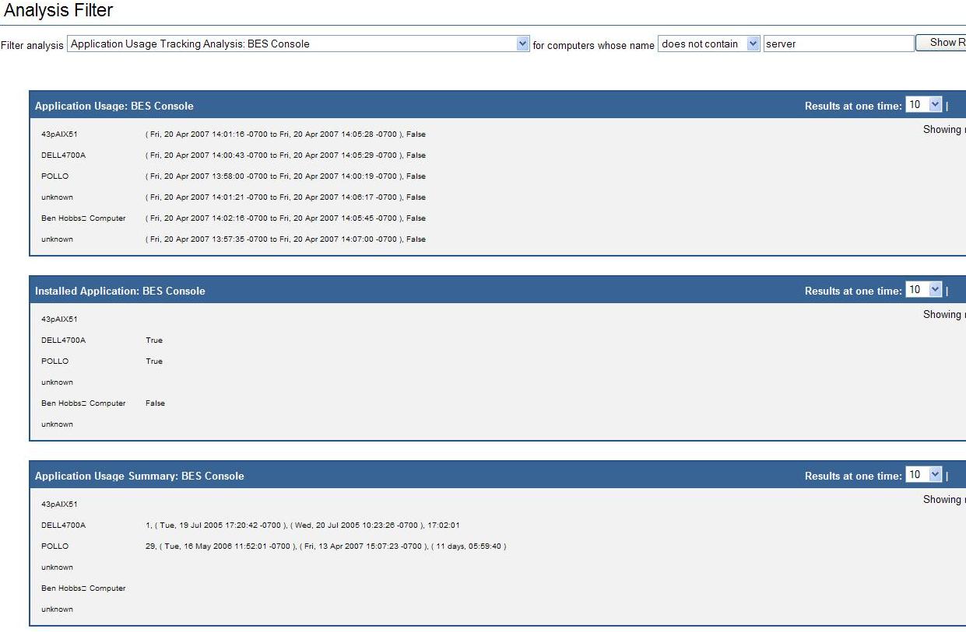Select POLLO in the Usage Summary list
This screenshot has width=966, height=632.
[x=54, y=546]
